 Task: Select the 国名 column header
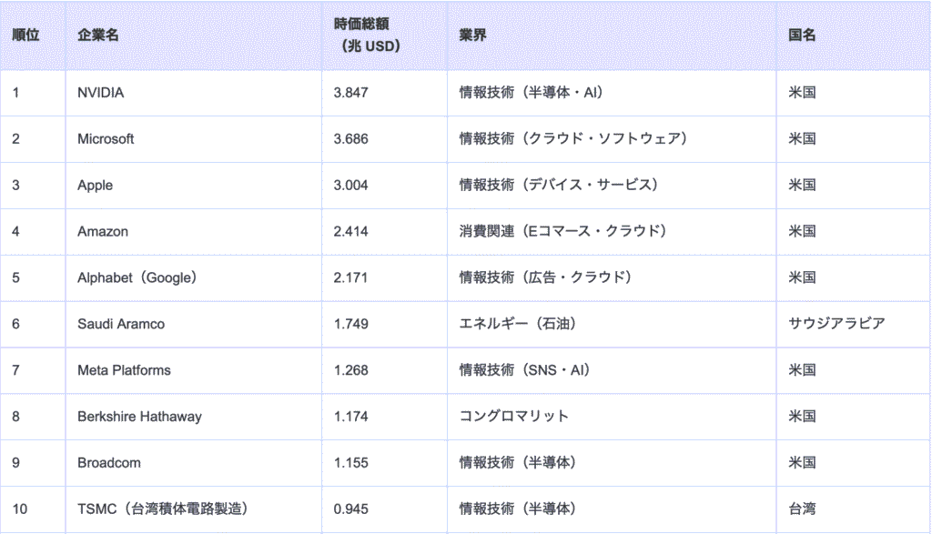[x=802, y=35]
